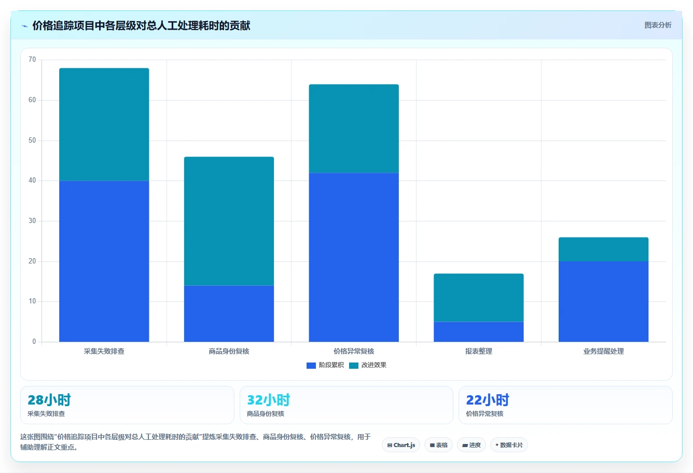Click the blue bar segment for 报表整理
Viewport: 693px width, 473px height.
(x=479, y=332)
